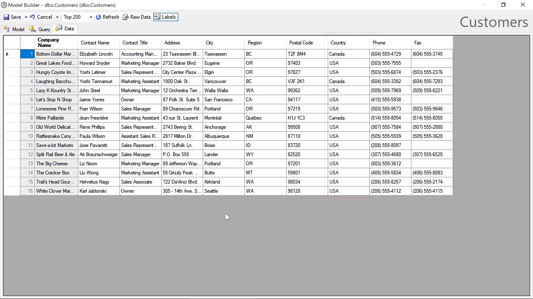Viewport: 533px width, 299px height.
Task: Toggle the Labels button off
Action: coord(166,17)
